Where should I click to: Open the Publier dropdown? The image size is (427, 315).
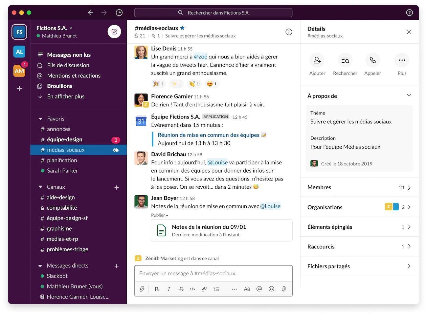tap(160, 215)
